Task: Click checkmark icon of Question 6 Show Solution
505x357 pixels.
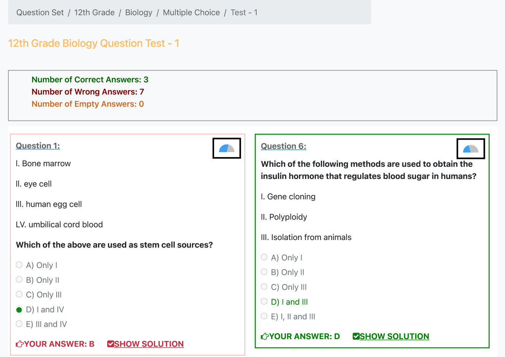Action: pos(356,336)
